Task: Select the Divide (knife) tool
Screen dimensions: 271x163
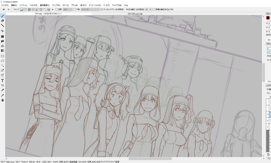Action: click(x=2, y=90)
